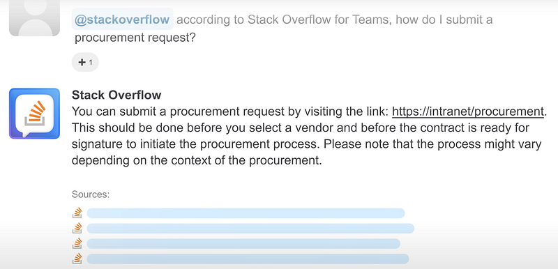Click the Stack Overflow sender name
The width and height of the screenshot is (558, 269).
point(116,95)
